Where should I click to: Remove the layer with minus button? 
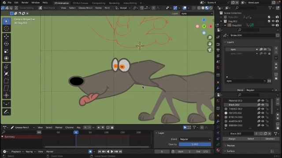(x=276, y=52)
